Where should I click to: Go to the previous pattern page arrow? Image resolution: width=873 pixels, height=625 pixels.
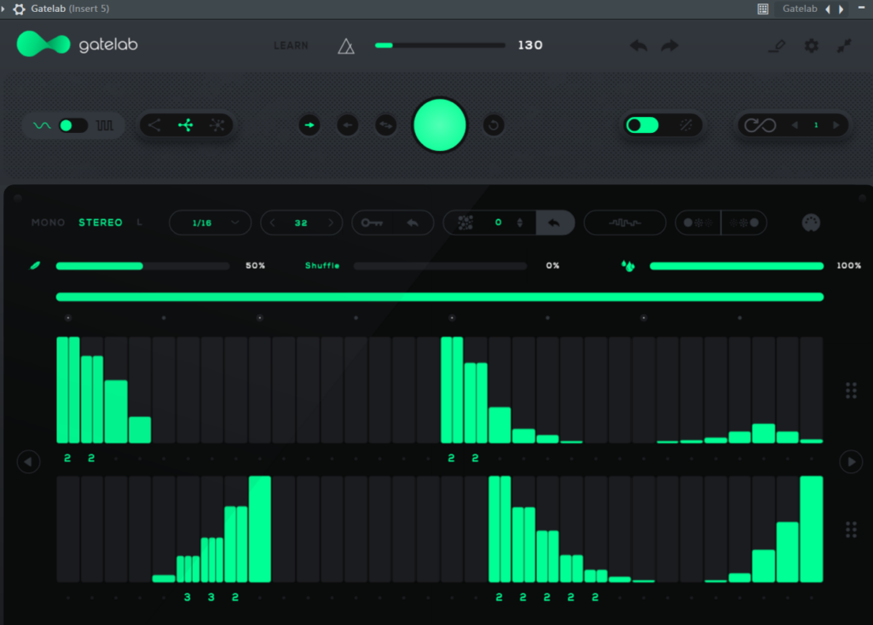coord(28,462)
